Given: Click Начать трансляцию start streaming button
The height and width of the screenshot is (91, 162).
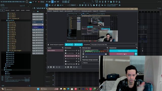Looking at the screenshot, I should [123, 51].
